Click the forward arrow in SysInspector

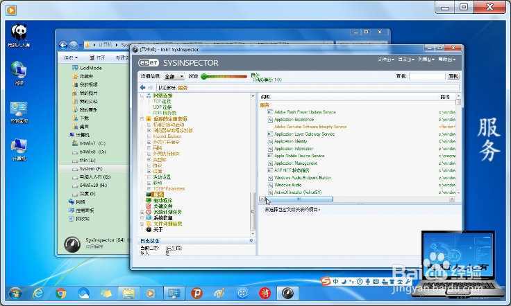[150, 87]
